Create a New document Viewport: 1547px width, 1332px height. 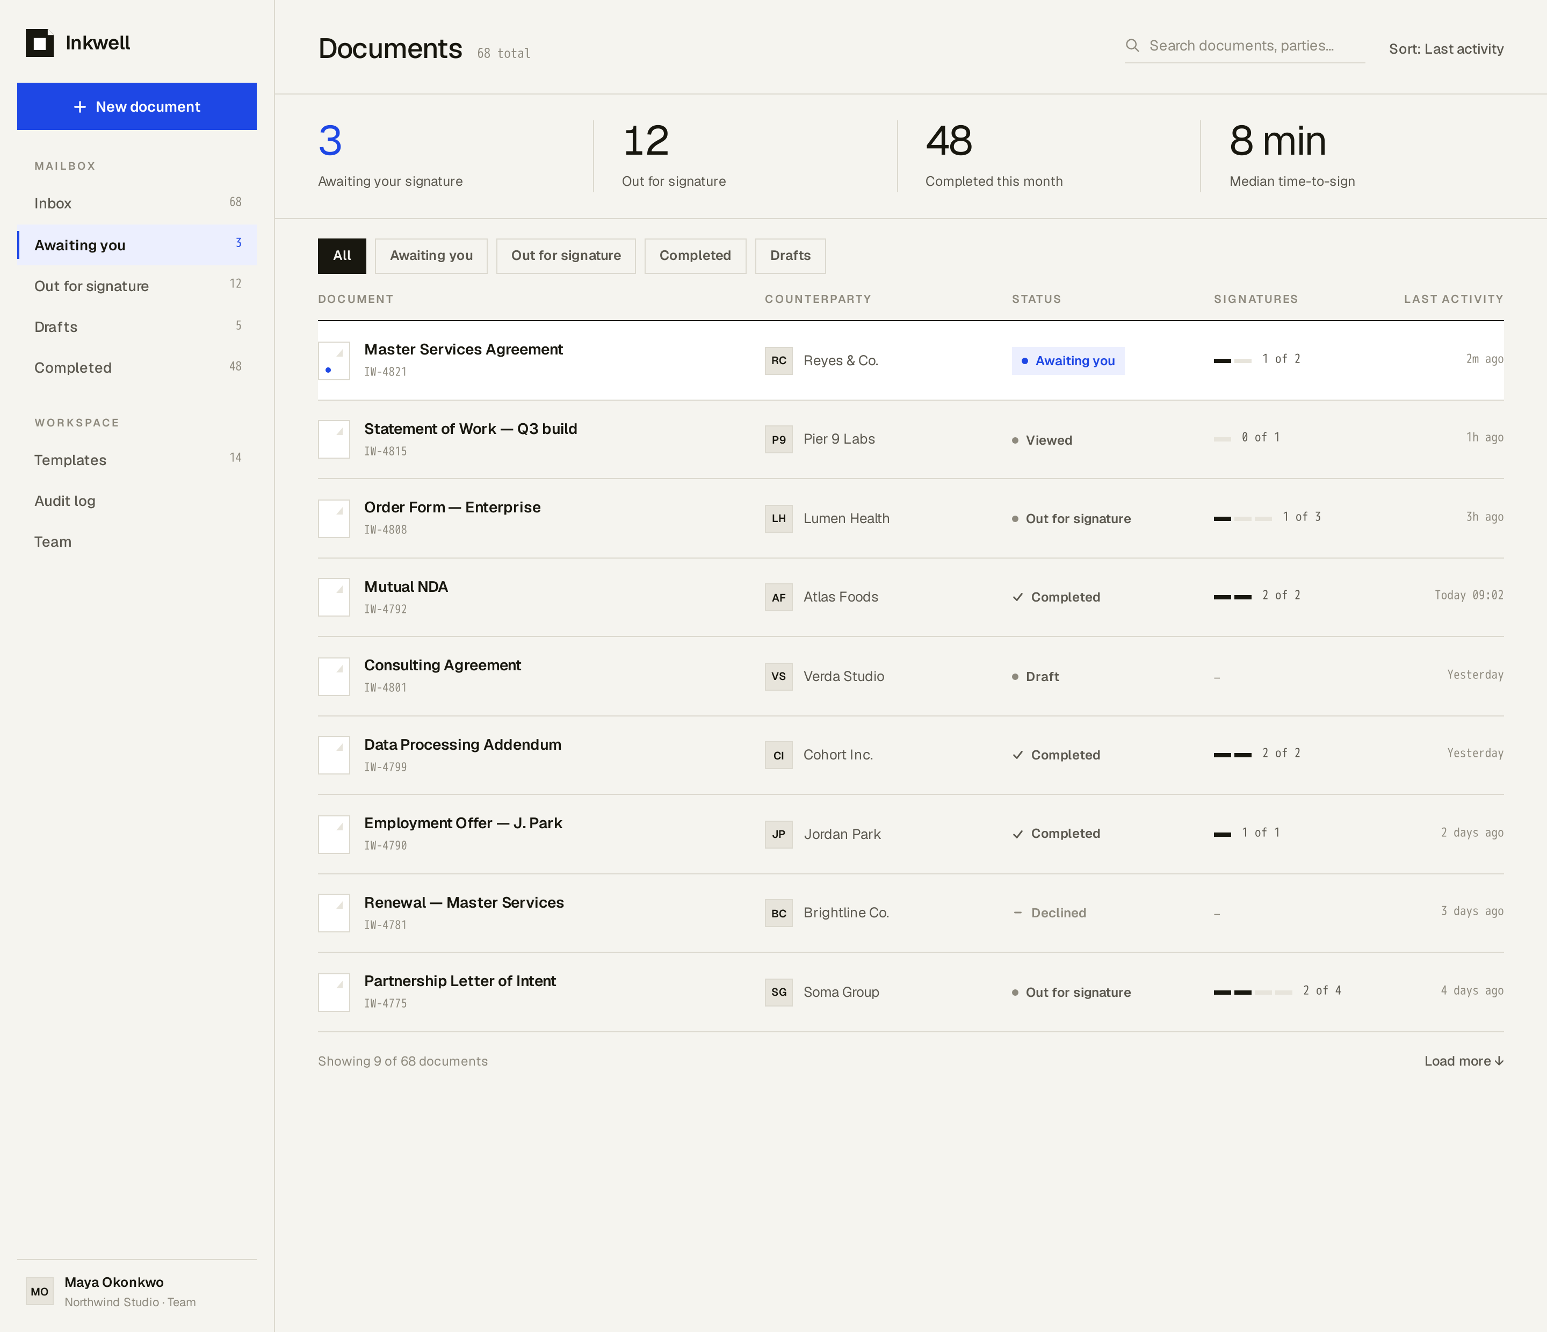click(136, 107)
